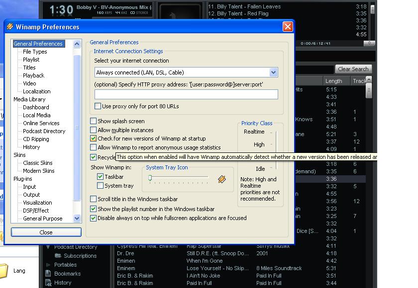Enable the Show splash screen checkbox
Image resolution: width=418 pixels, height=288 pixels.
coord(94,121)
